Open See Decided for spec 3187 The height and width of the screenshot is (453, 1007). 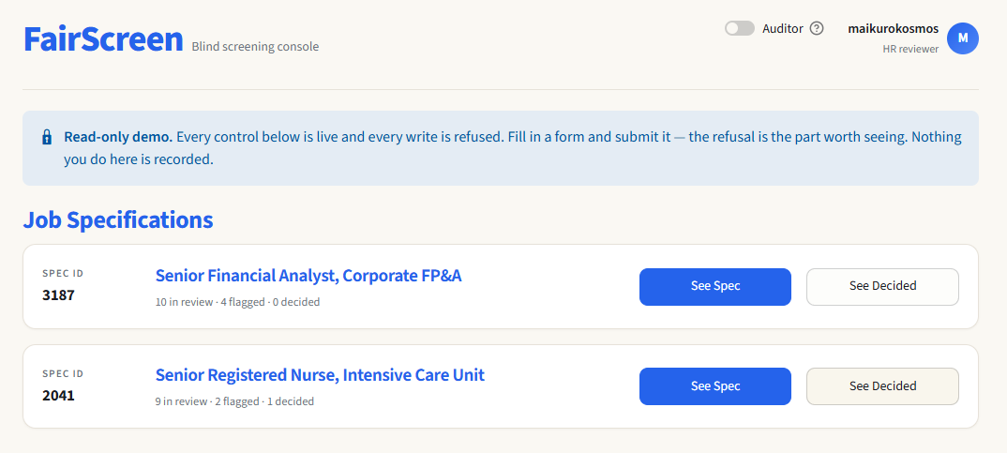click(882, 287)
